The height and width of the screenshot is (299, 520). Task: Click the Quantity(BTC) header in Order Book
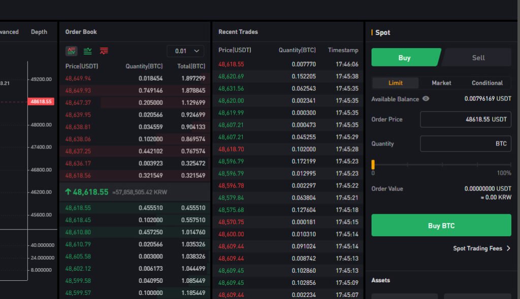(144, 66)
